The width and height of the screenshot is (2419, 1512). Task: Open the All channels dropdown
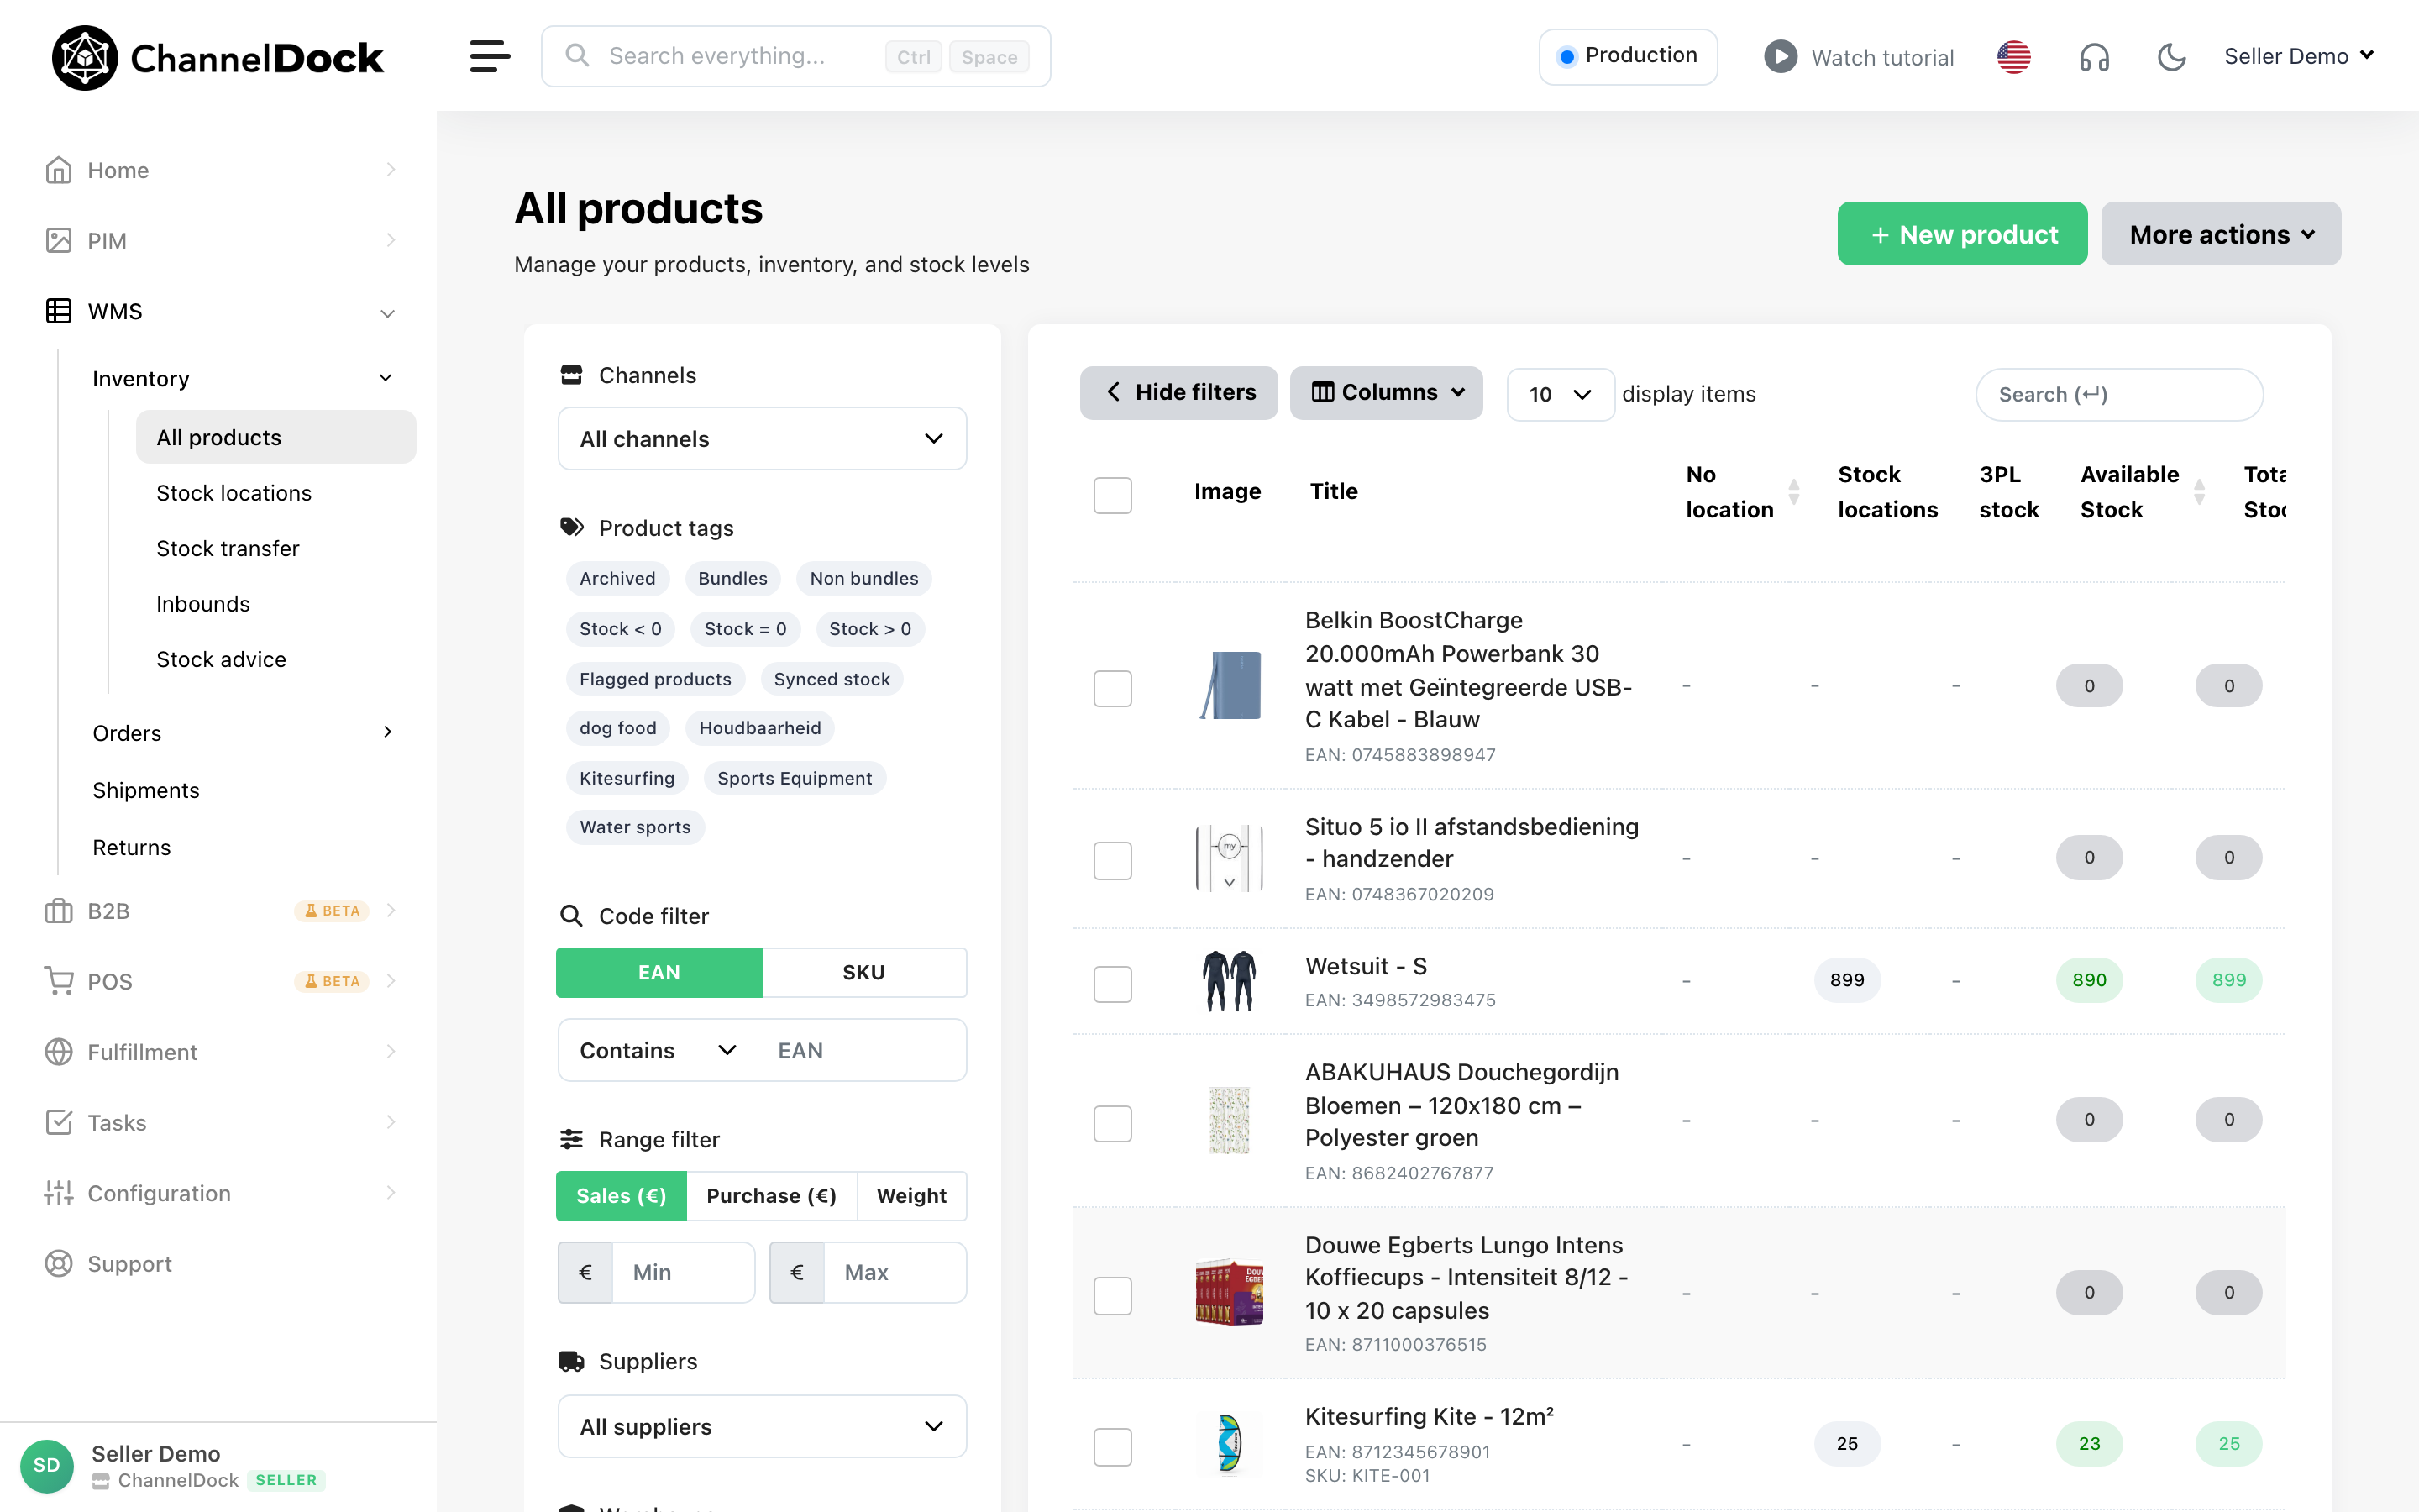[762, 439]
